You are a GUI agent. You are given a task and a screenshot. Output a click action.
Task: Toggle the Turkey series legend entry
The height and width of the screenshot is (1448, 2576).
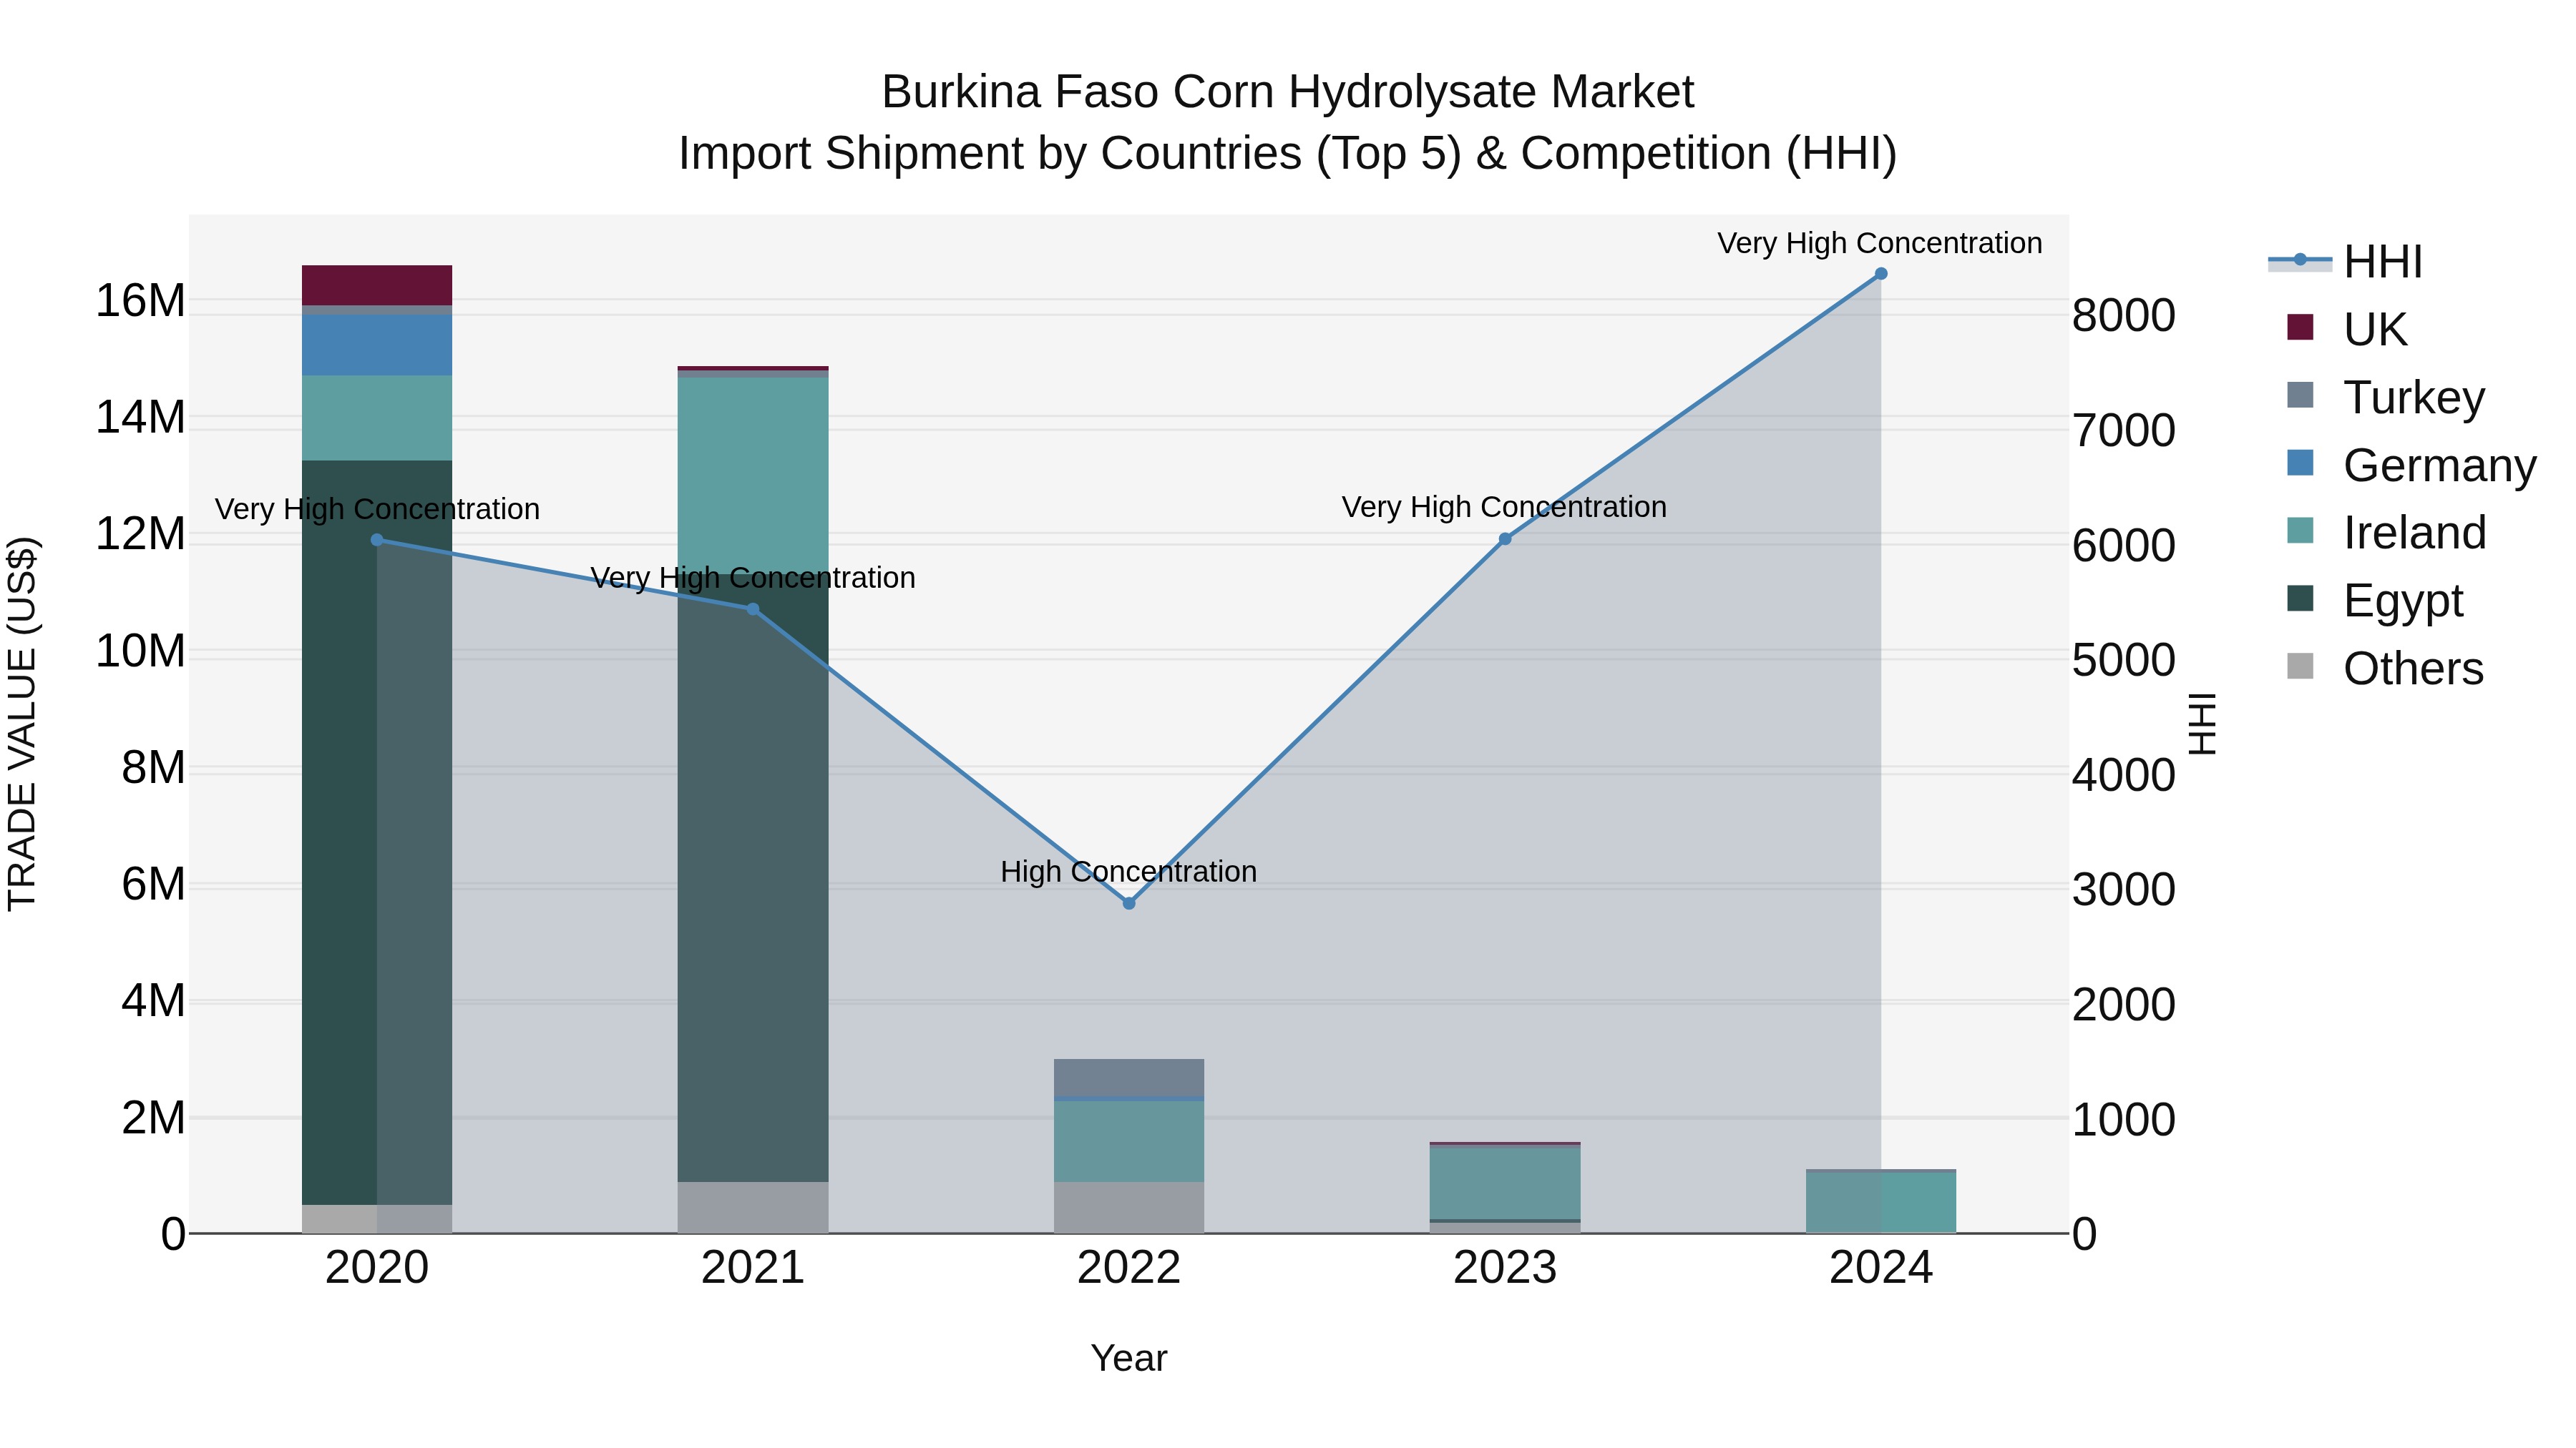pos(2385,397)
